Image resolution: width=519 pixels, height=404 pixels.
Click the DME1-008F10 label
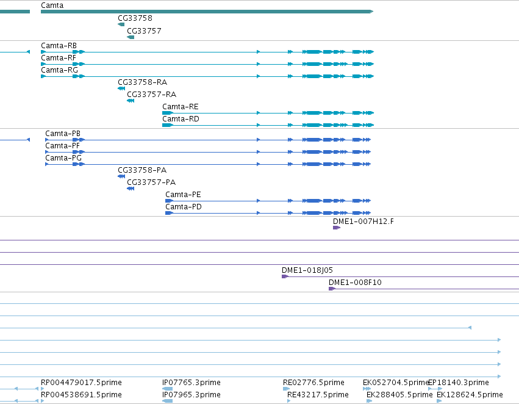[x=355, y=283]
